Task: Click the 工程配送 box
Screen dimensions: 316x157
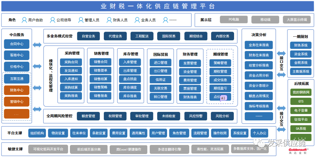Action: click(142, 36)
